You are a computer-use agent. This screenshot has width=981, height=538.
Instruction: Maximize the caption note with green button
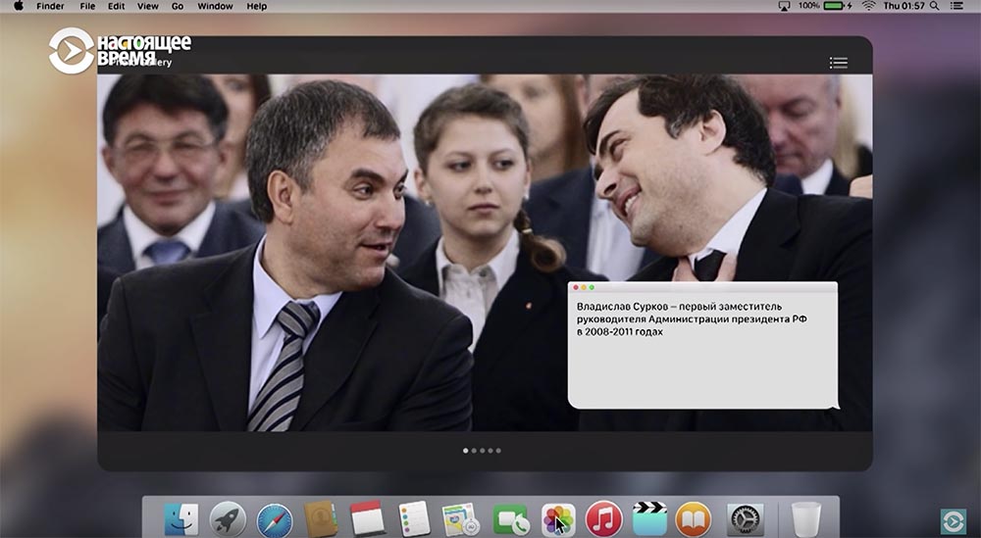click(x=592, y=287)
